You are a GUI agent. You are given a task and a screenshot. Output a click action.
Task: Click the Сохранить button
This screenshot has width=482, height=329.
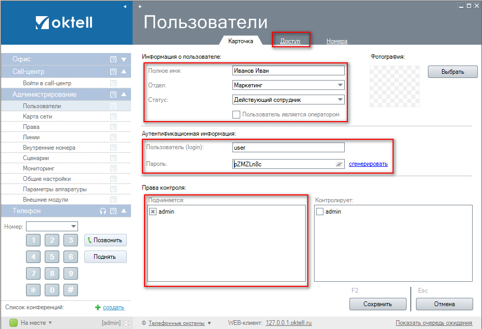[377, 304]
